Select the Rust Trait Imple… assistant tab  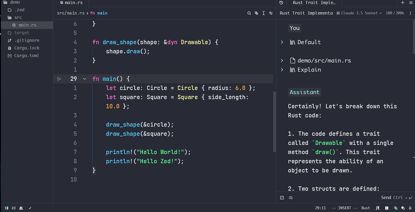(x=314, y=3)
